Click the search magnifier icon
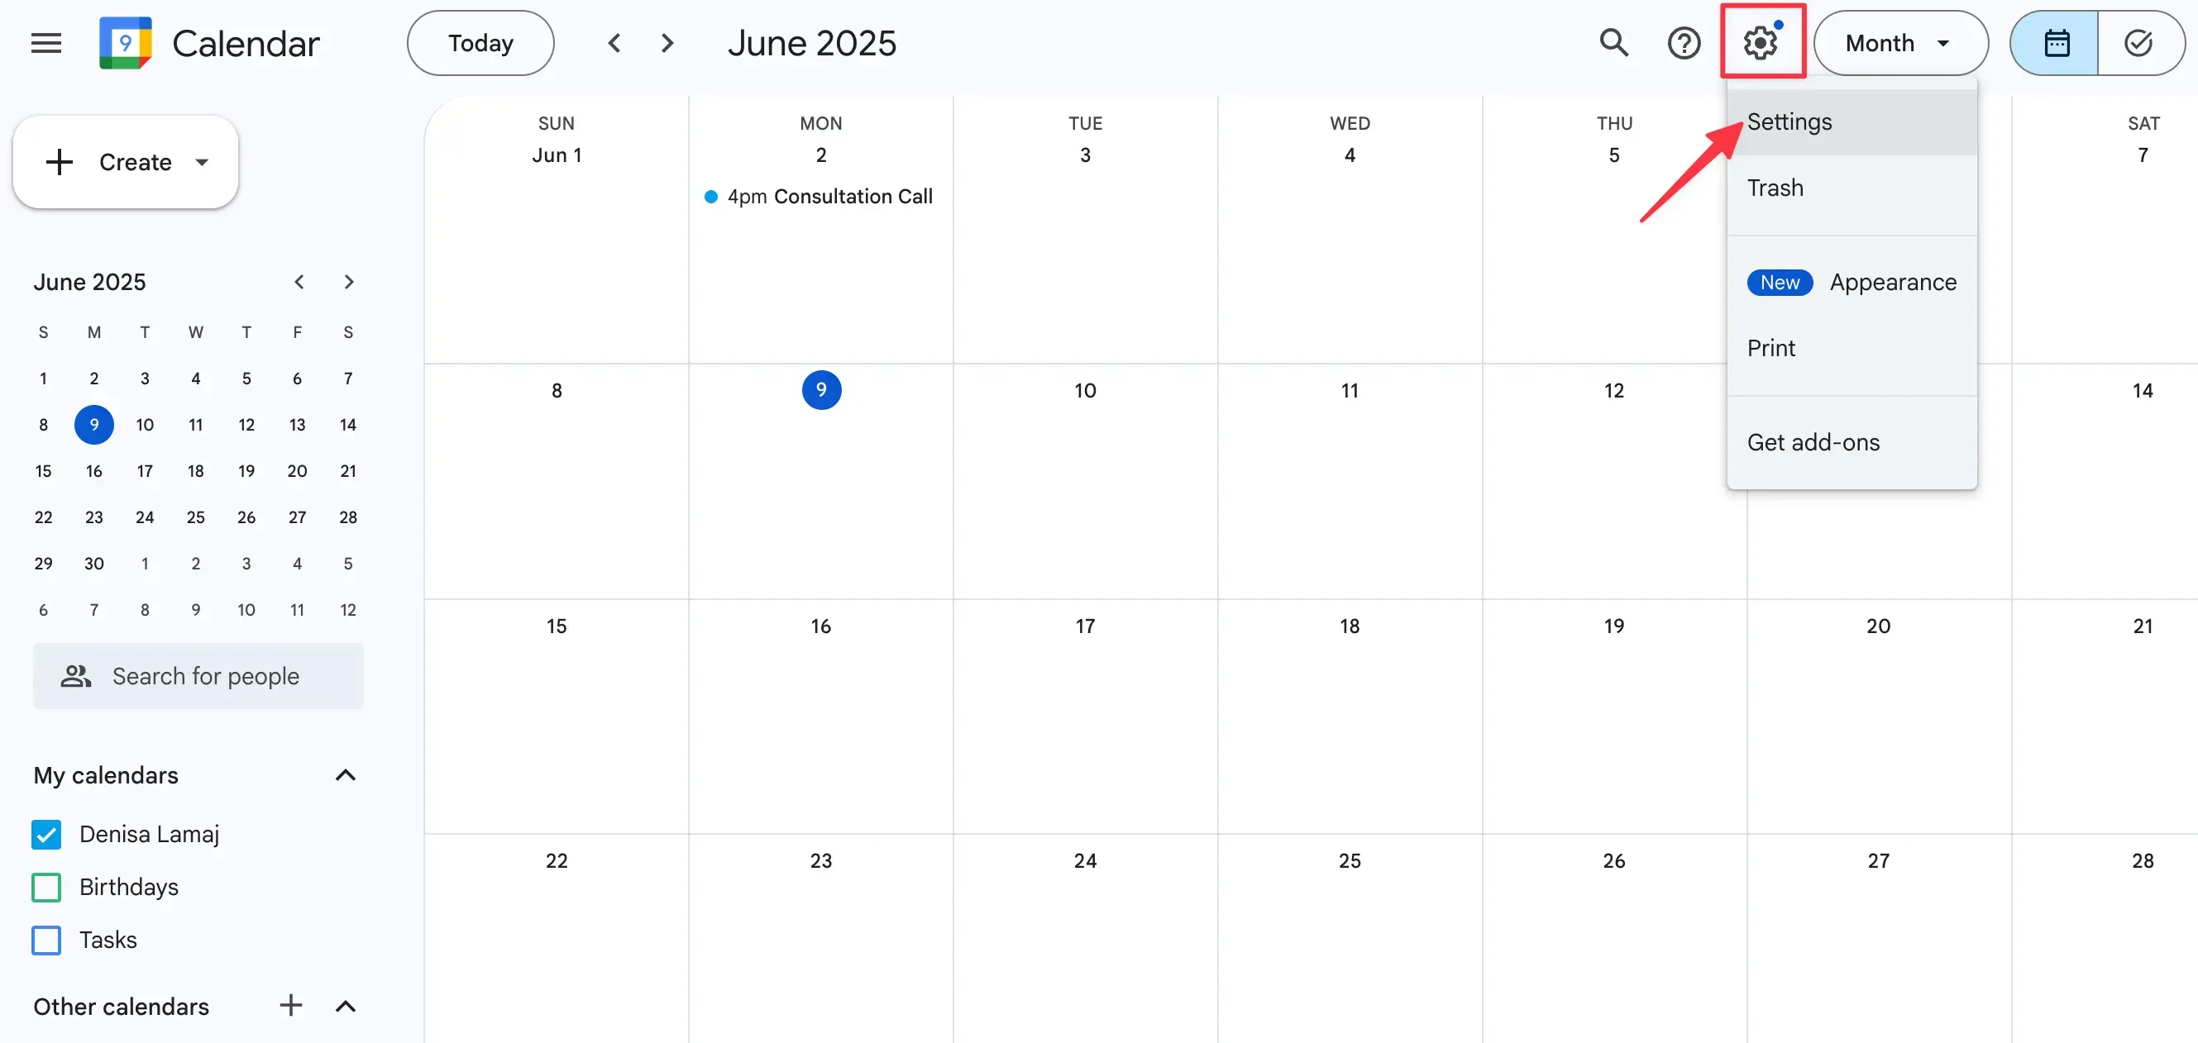 click(x=1613, y=43)
